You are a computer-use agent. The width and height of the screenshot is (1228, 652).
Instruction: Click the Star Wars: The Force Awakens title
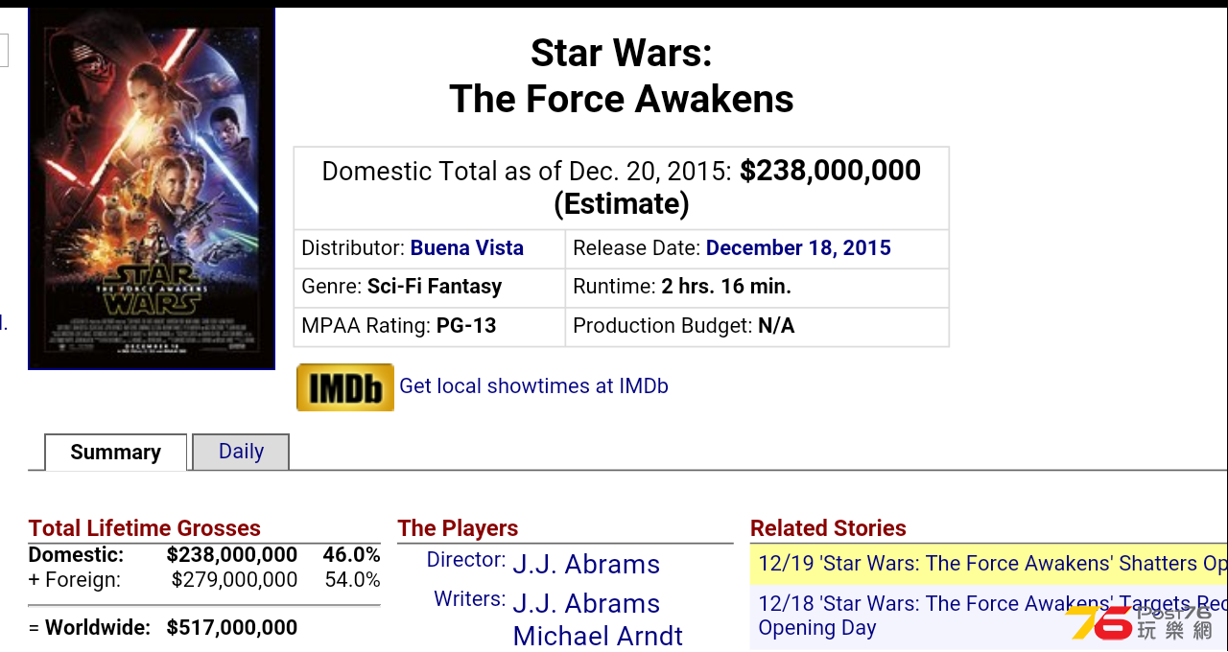[x=622, y=76]
